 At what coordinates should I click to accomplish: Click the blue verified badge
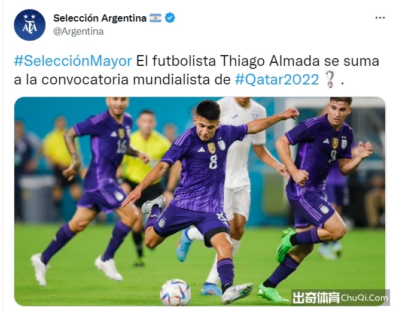pyautogui.click(x=170, y=18)
